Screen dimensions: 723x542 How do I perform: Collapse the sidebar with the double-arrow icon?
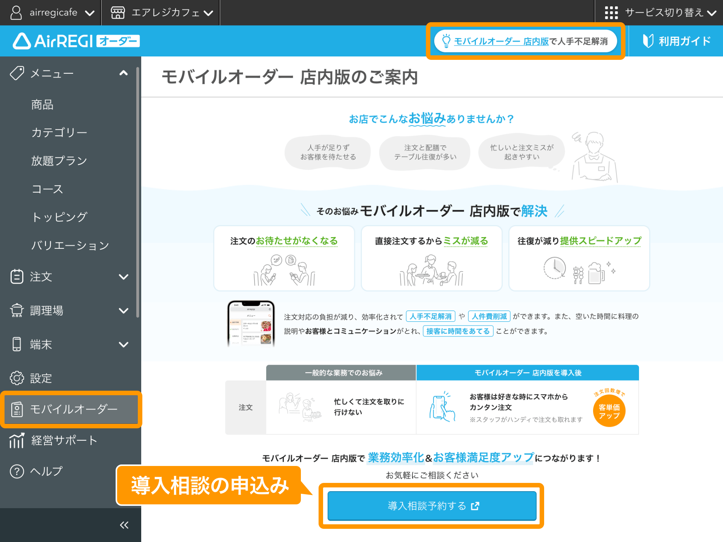pyautogui.click(x=124, y=525)
